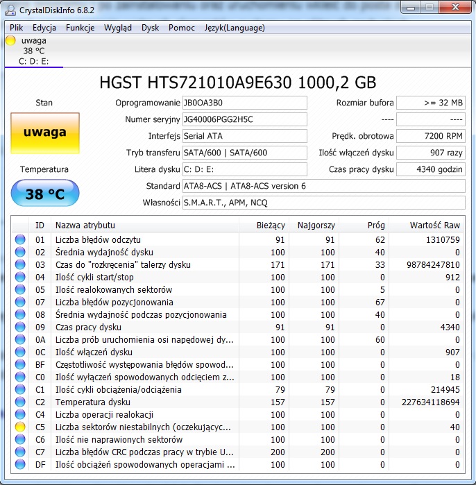
Task: Click blue status icon for attribute C4
Action: coord(20,414)
